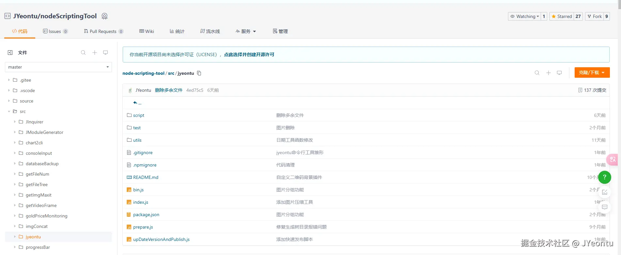This screenshot has height=255, width=621.
Task: Search files via magnifier next to Clone button
Action: point(537,73)
